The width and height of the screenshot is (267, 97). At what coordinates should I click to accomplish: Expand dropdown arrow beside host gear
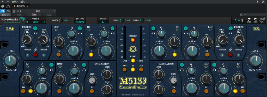coord(245,15)
